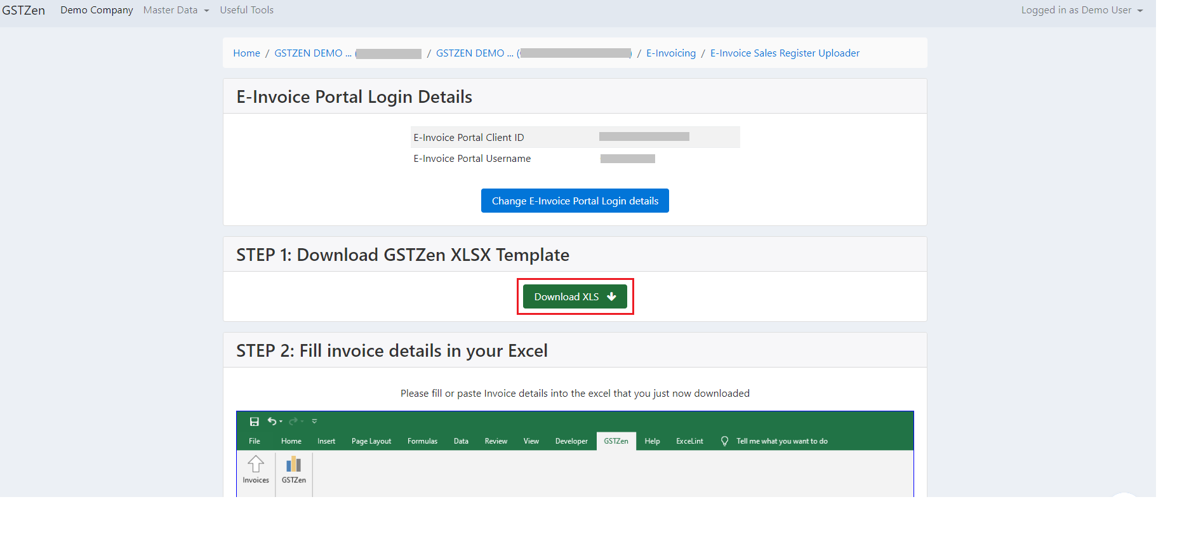Open the Help ribbon tab

652,441
